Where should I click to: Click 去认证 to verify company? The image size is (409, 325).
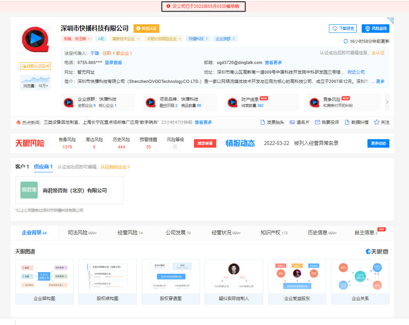coord(378,53)
